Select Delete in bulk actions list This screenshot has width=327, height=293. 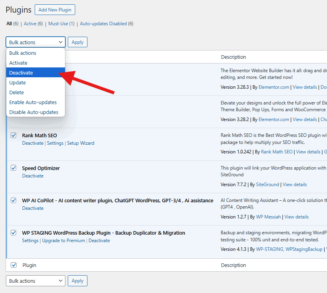point(36,92)
